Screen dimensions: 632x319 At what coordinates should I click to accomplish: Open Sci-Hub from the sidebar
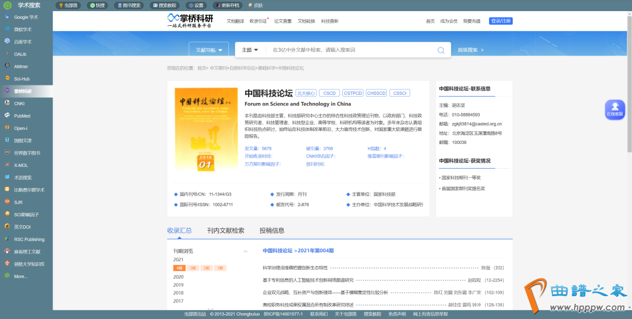[22, 78]
